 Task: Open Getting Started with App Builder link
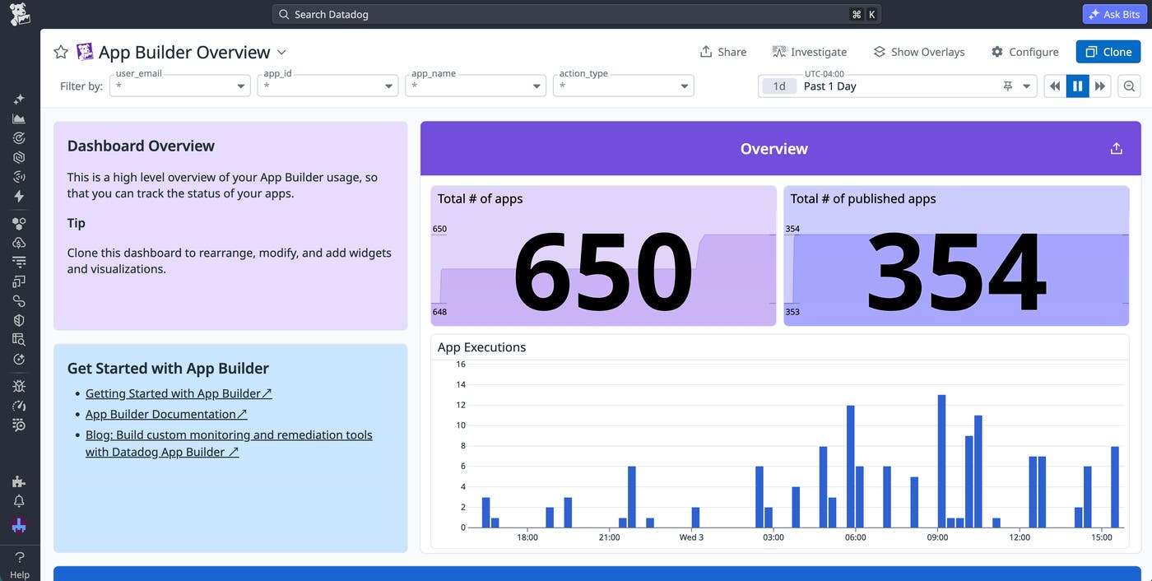point(179,393)
